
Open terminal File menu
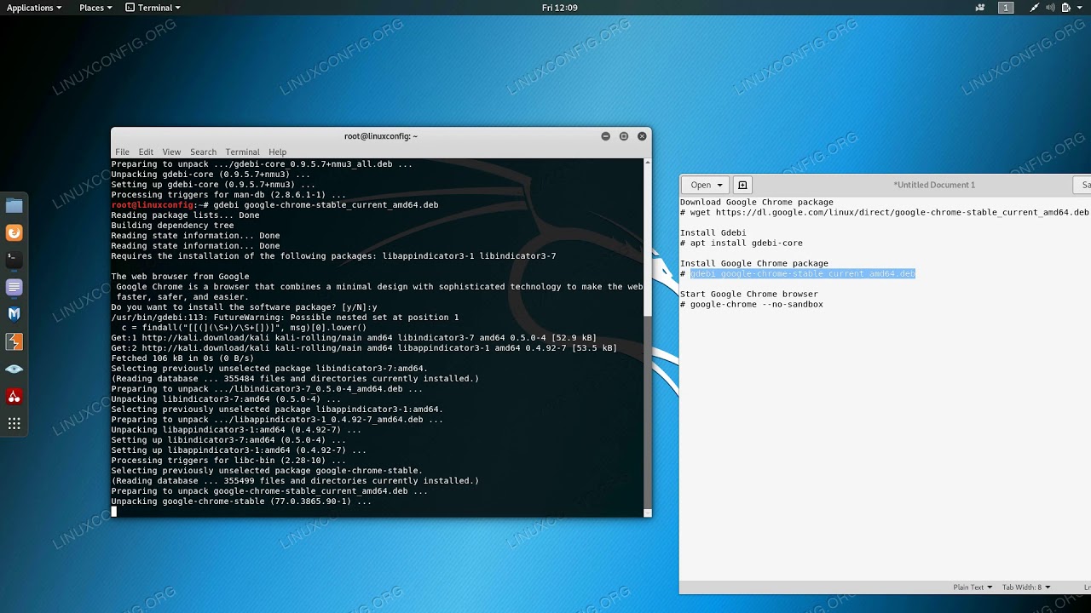pyautogui.click(x=123, y=152)
